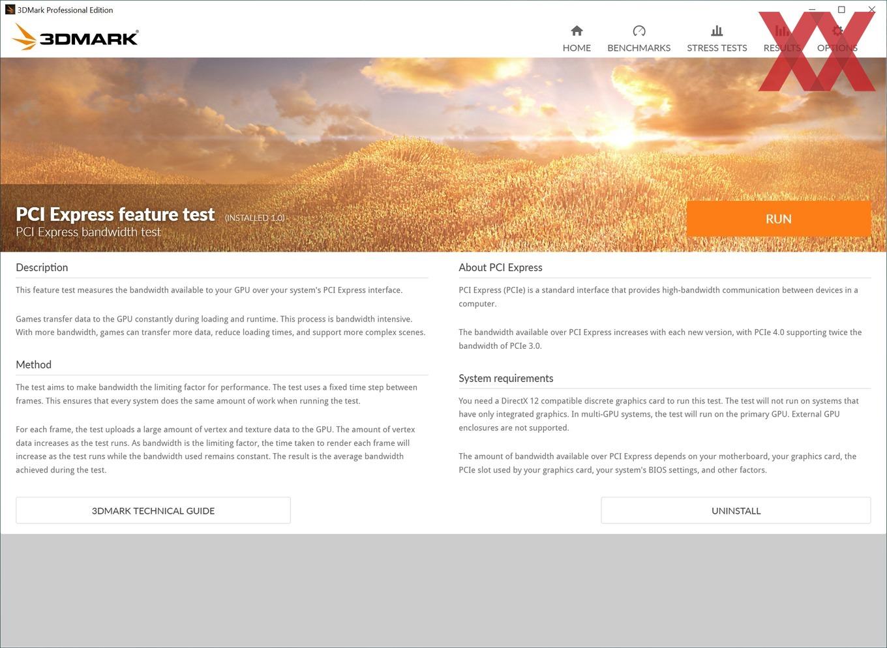
Task: Go to the HOME tab label
Action: pyautogui.click(x=577, y=48)
